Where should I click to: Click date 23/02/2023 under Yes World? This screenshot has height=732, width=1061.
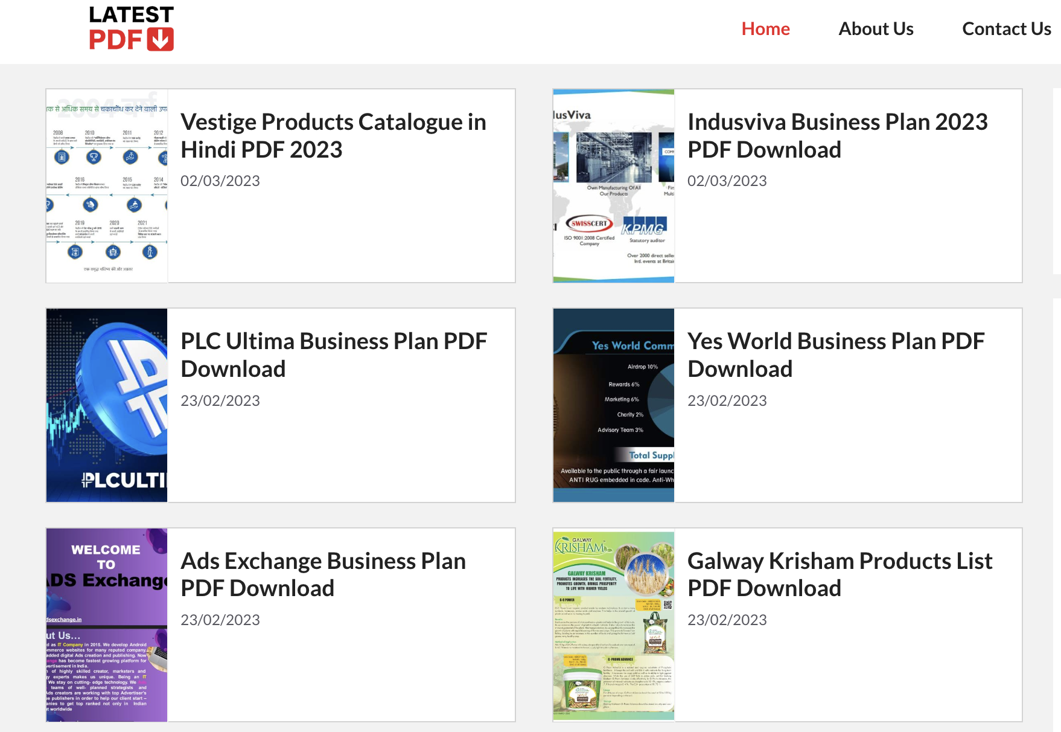pos(727,400)
